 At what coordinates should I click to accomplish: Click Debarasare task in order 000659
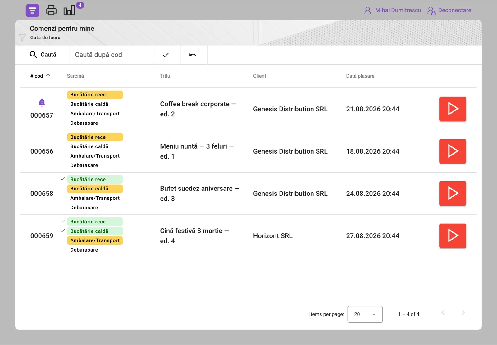click(84, 250)
